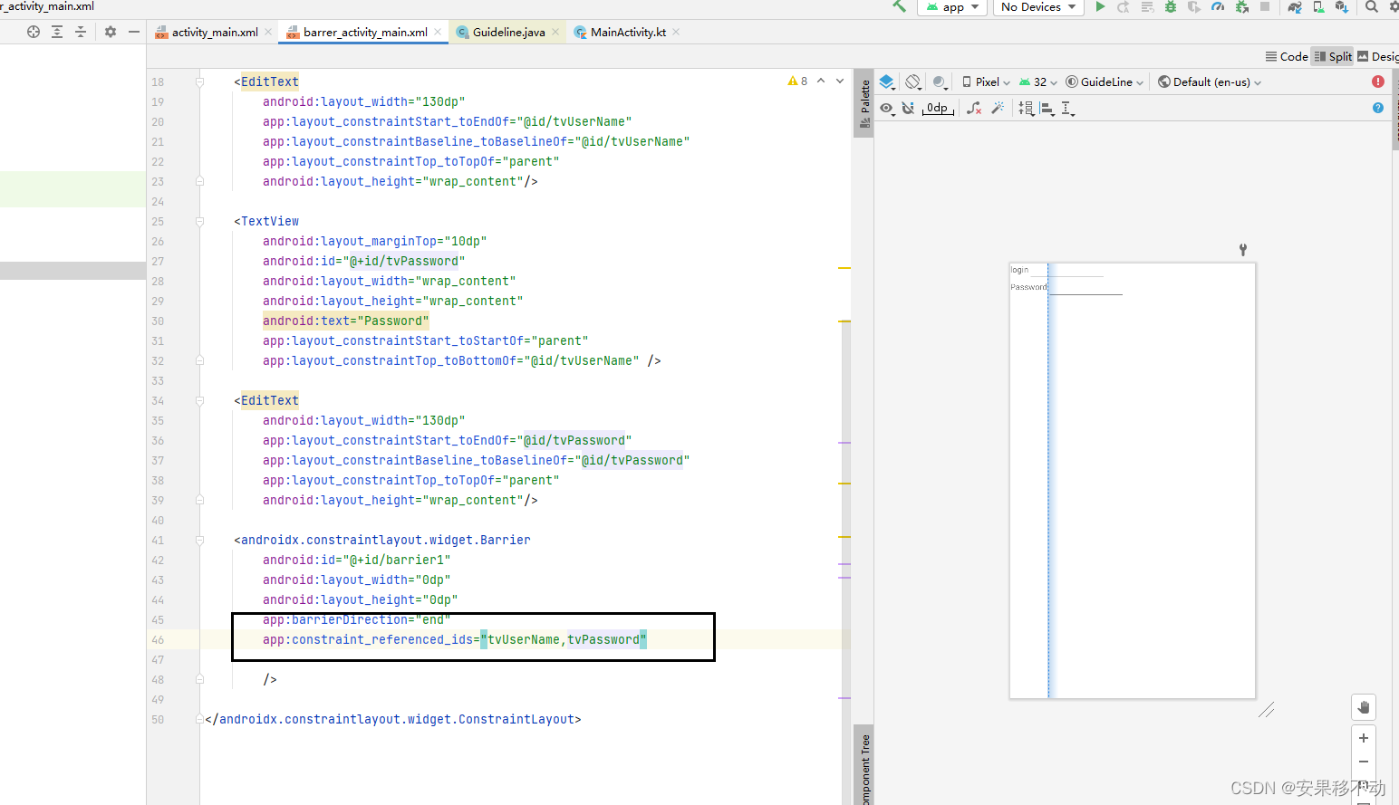Sync project with Gradle files

[x=1296, y=7]
